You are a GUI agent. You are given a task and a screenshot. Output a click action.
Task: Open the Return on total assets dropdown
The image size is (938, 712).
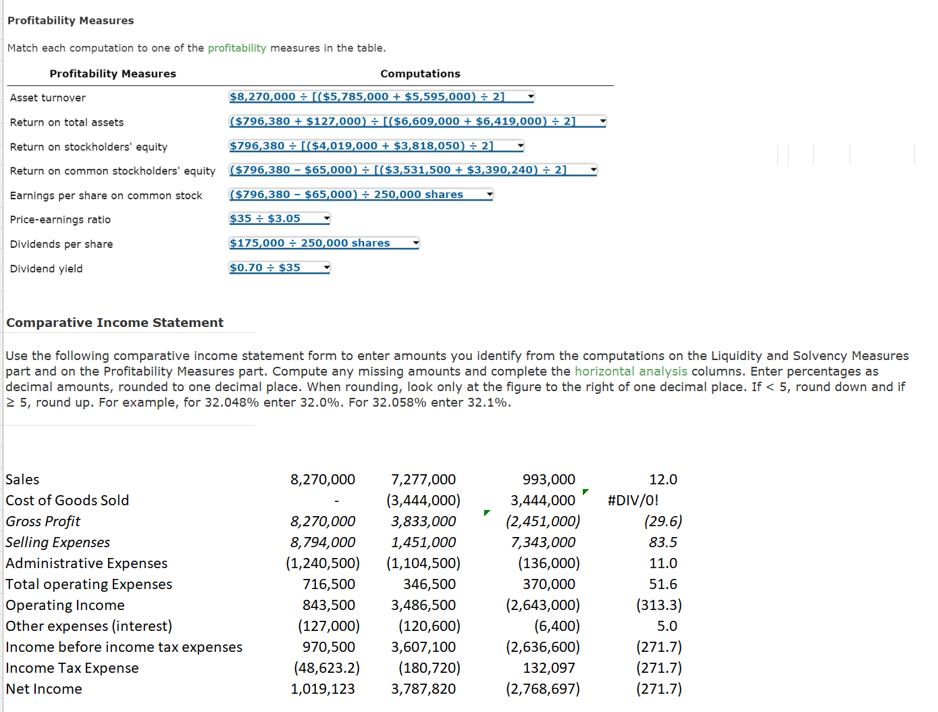coord(417,122)
